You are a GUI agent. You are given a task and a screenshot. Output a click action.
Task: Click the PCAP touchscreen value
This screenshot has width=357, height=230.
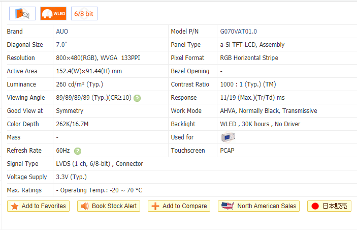pyautogui.click(x=227, y=151)
